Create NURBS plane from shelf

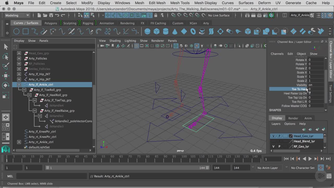tap(184, 32)
